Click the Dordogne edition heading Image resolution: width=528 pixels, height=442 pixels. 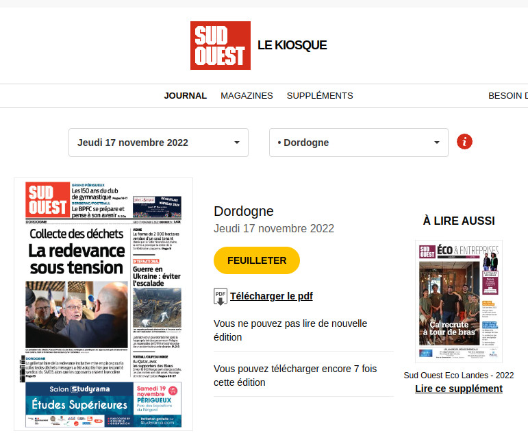(243, 211)
